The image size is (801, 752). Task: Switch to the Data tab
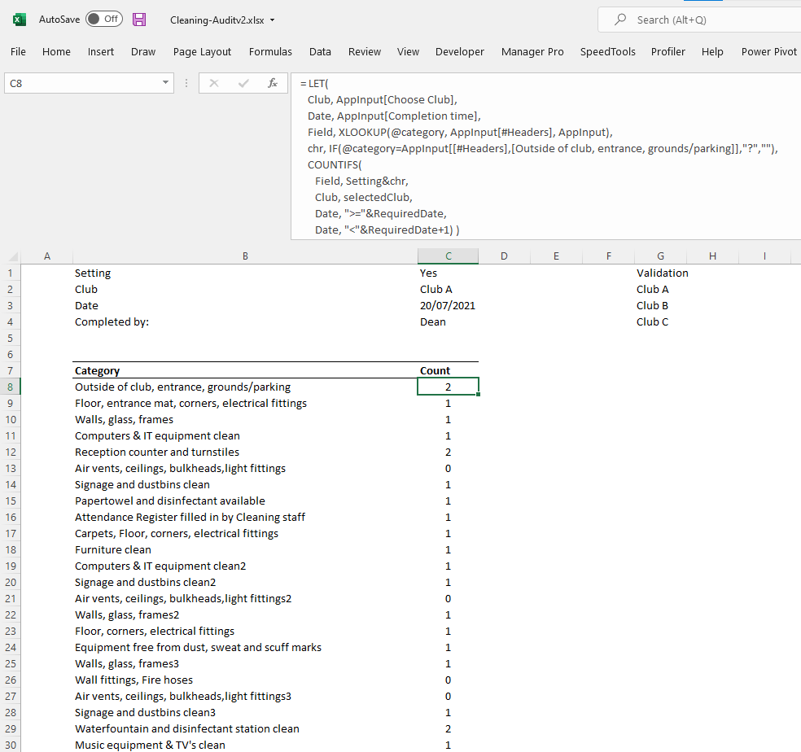pyautogui.click(x=320, y=51)
